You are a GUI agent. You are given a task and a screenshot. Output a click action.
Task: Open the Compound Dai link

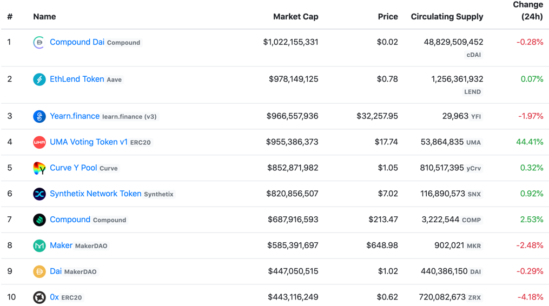77,42
